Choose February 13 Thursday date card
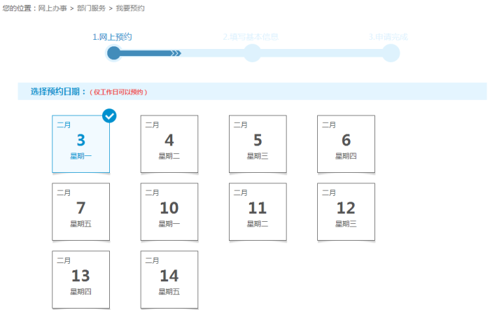490x310 pixels. (x=80, y=279)
